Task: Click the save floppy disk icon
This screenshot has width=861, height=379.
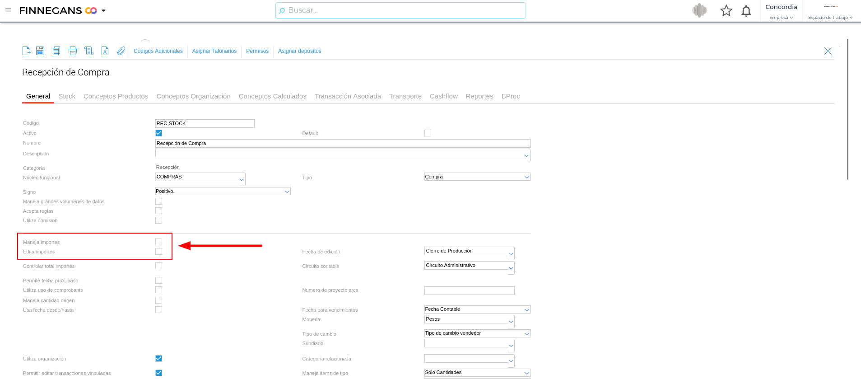Action: pos(40,51)
